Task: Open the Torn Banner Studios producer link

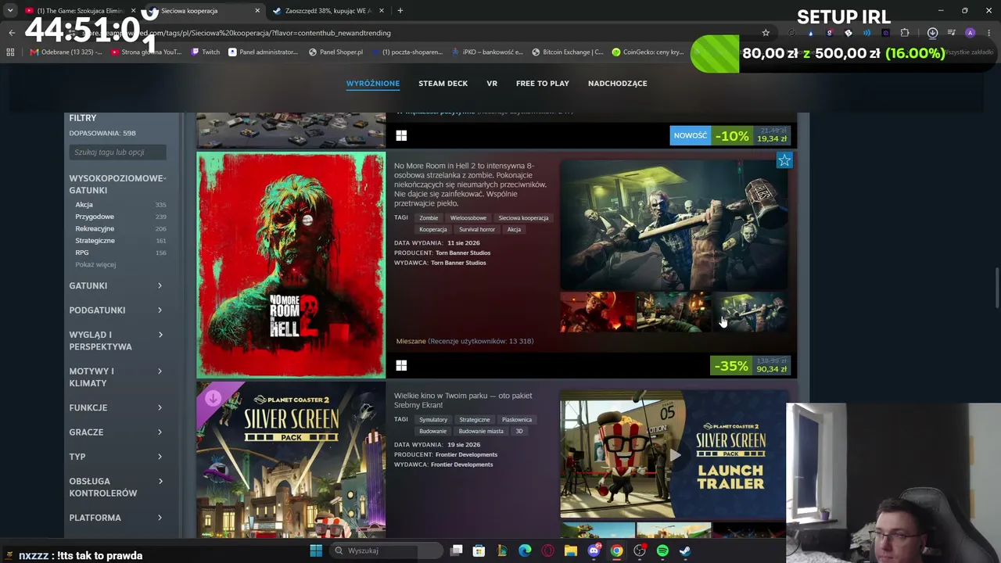Action: coord(463,253)
